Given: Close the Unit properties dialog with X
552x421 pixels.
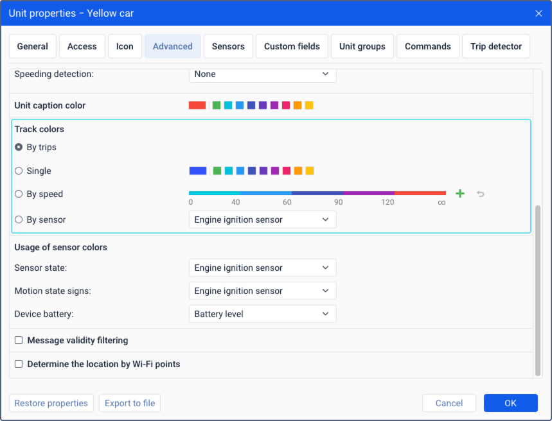Looking at the screenshot, I should pyautogui.click(x=539, y=13).
